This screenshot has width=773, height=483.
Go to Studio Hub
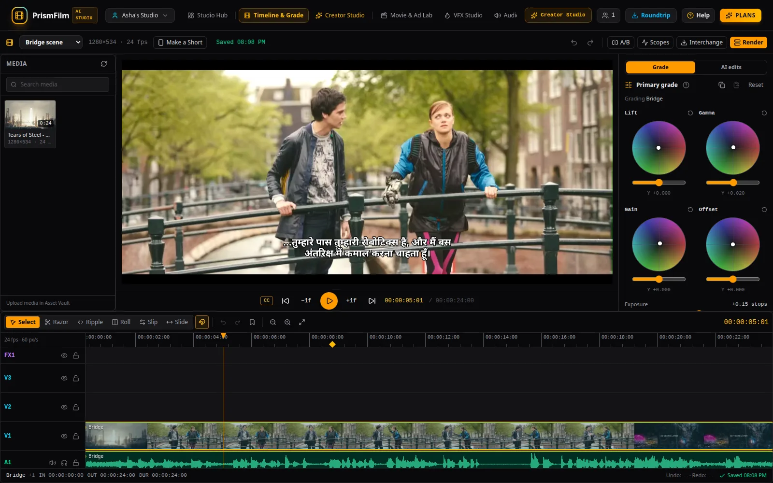pyautogui.click(x=207, y=15)
